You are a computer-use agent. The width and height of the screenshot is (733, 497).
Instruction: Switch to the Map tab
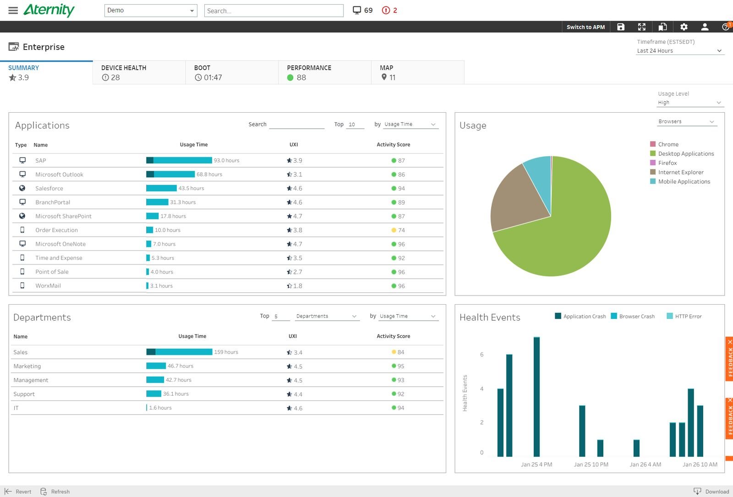(418, 72)
